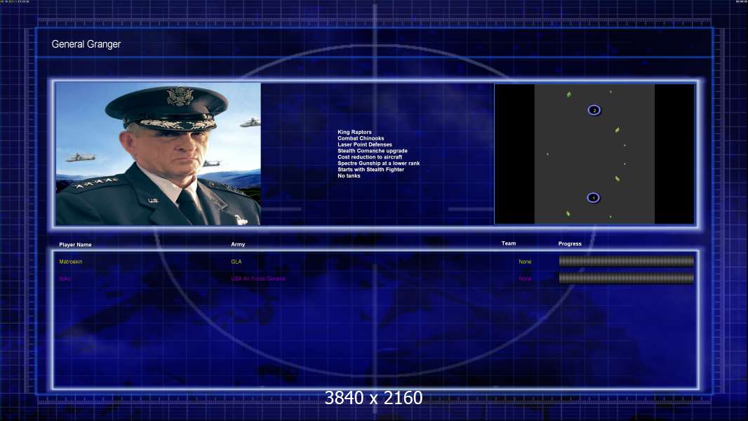Screen dimensions: 748x421
Task: Click USA Air Force General army entry
Action: 258,279
